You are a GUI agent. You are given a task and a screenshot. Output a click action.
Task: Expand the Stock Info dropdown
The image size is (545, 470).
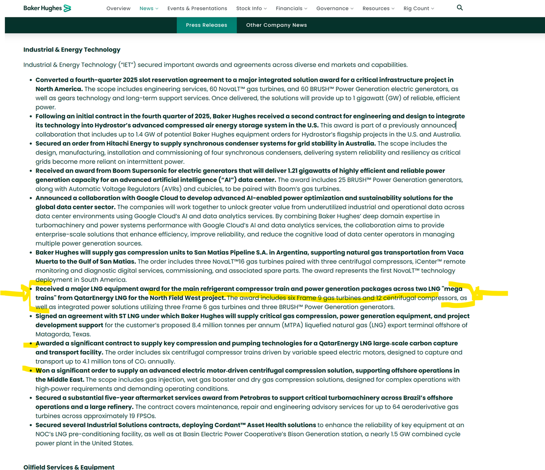coord(252,8)
